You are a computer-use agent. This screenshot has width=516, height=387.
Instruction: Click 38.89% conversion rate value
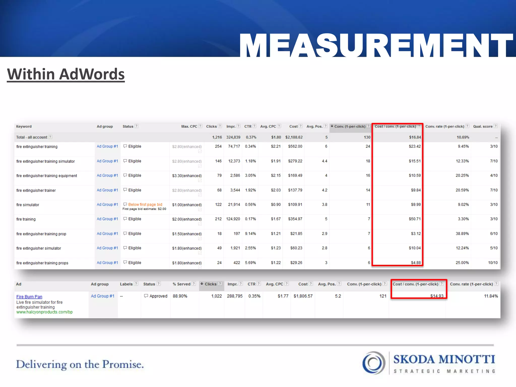(x=462, y=234)
